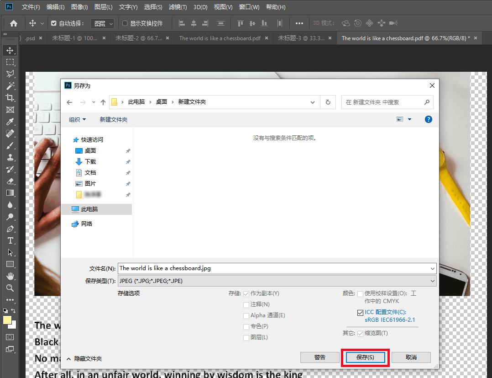
Task: Select the Horizontal Type tool
Action: coord(10,241)
